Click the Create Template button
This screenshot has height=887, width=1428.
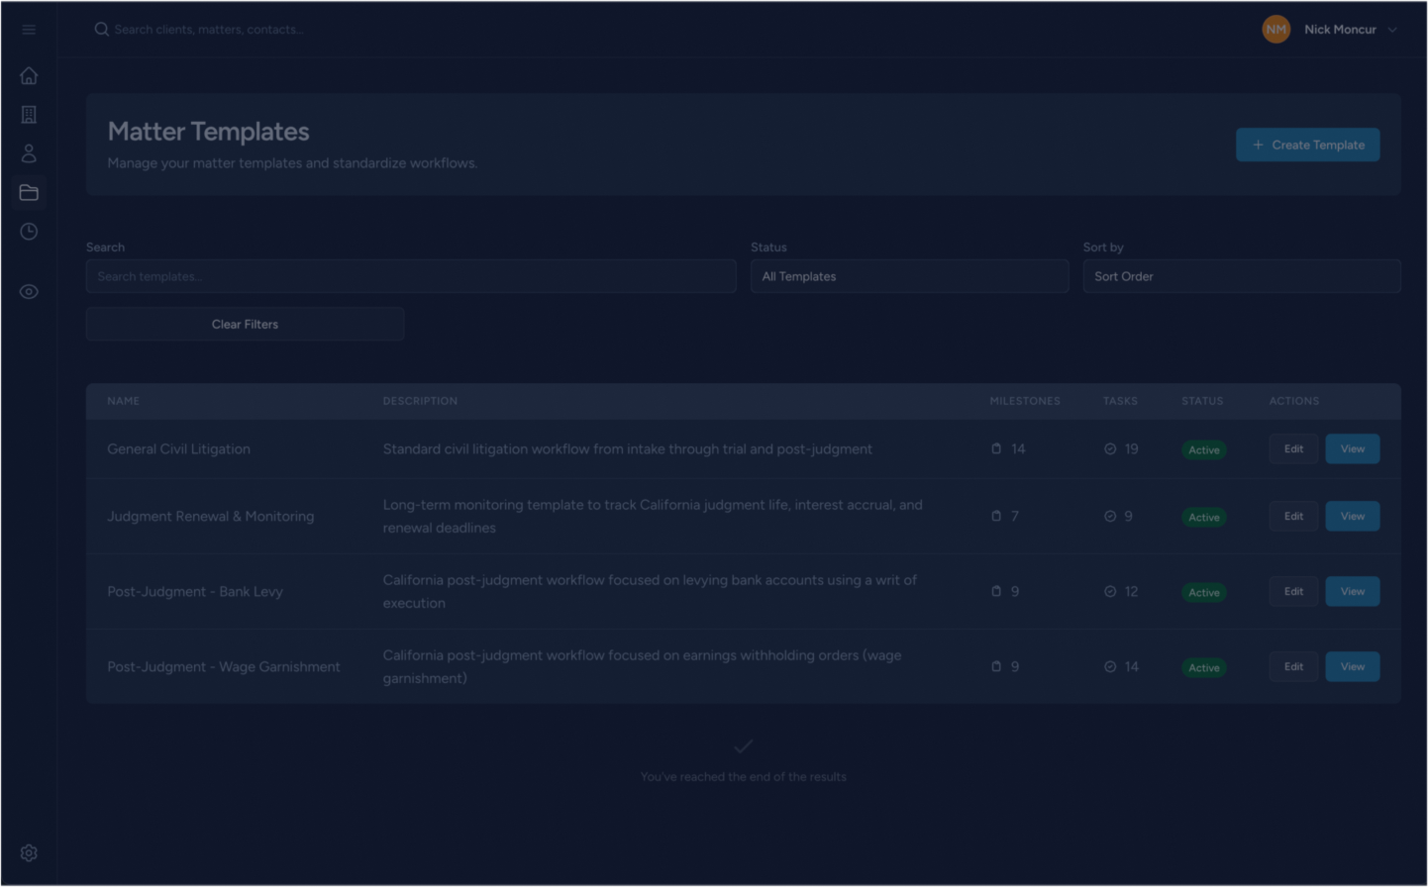1307,144
